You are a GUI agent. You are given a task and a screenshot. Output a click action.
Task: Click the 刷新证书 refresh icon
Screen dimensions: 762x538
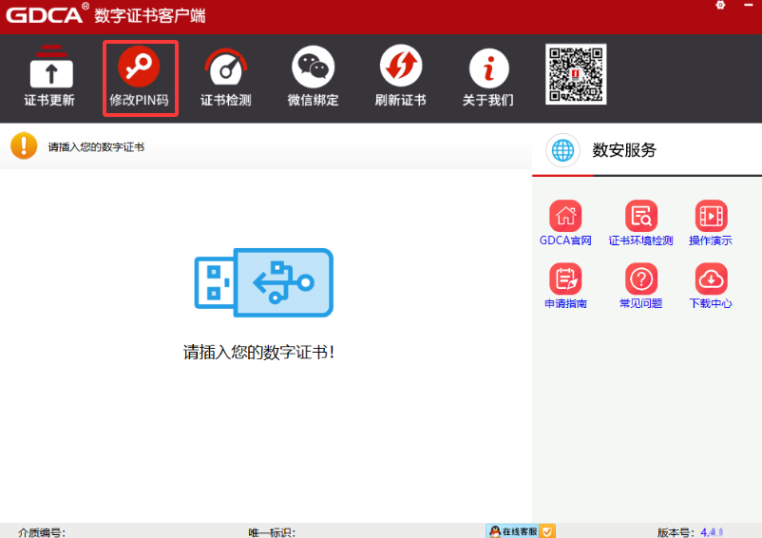pyautogui.click(x=400, y=68)
